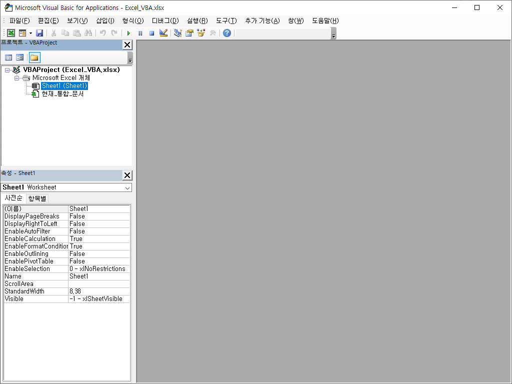Open the Sheet1 Worksheet object dropdown
This screenshot has height=384, width=512.
tap(127, 188)
